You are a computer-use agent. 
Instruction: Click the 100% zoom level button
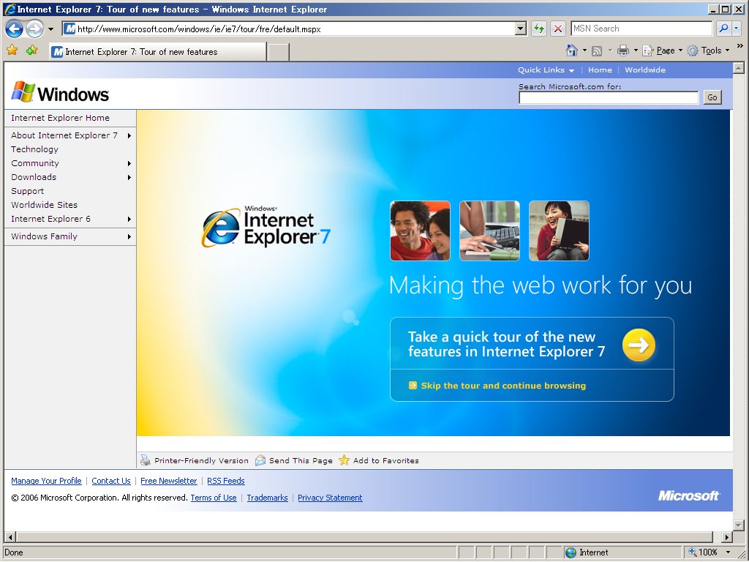tap(703, 552)
